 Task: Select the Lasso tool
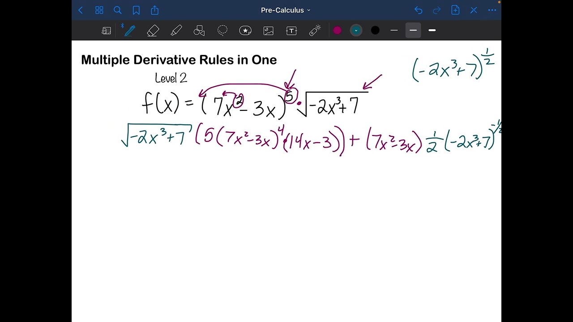tap(222, 30)
